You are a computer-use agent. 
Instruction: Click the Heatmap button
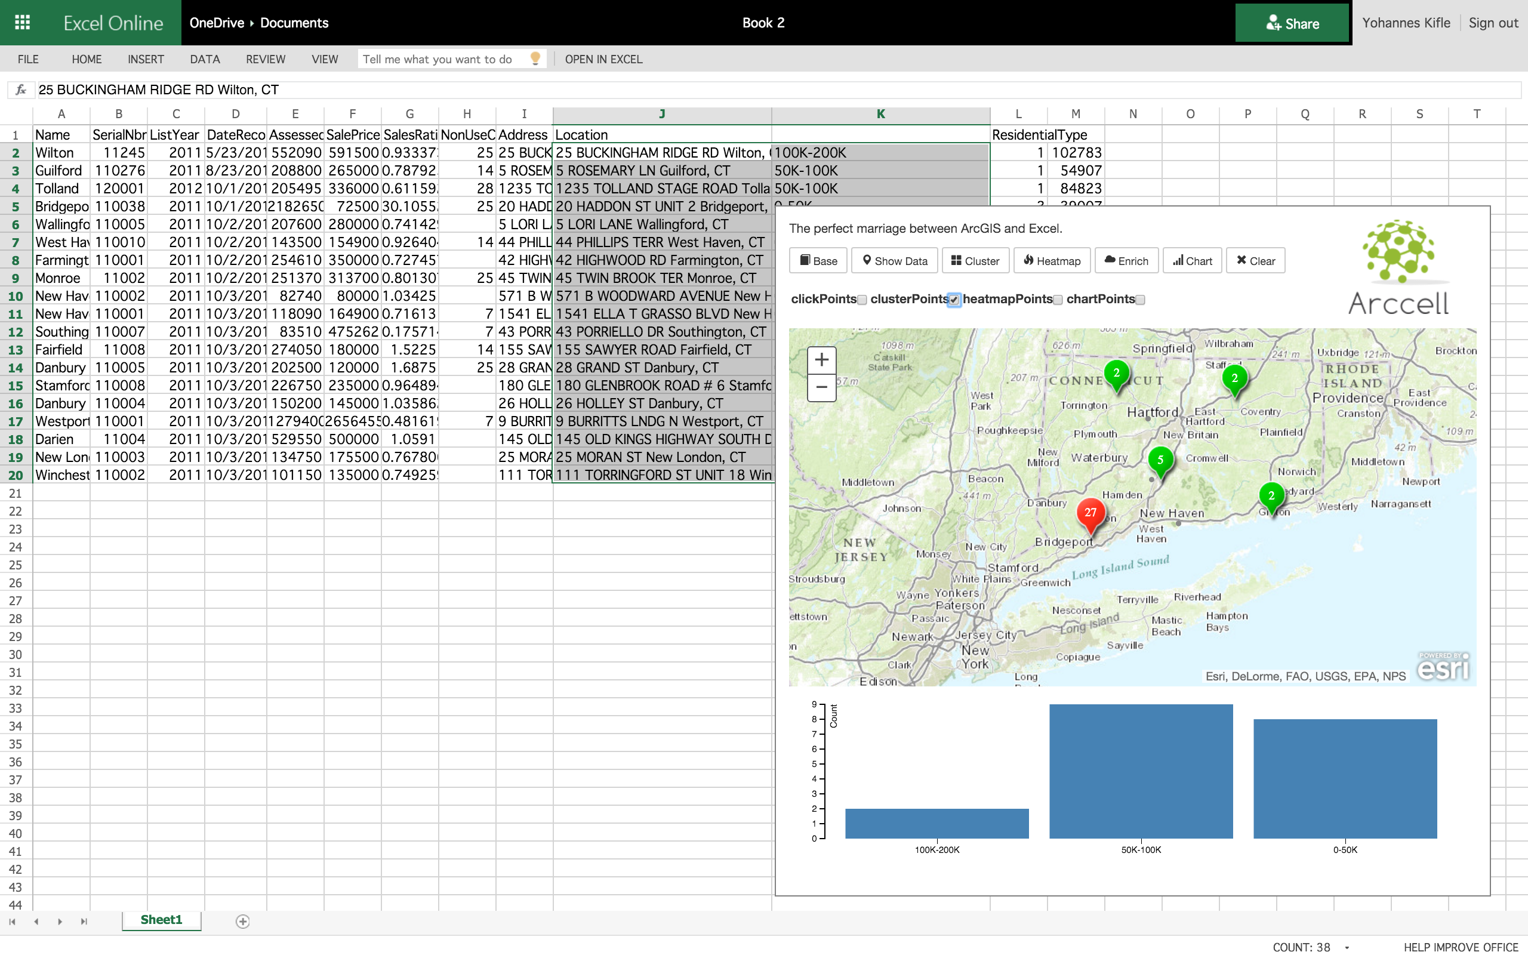pos(1051,261)
